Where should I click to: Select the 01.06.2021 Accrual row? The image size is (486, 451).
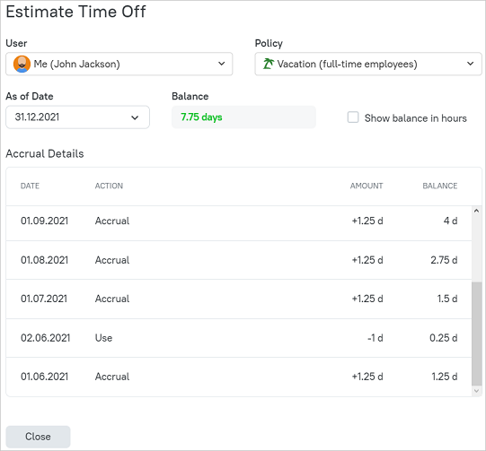[239, 377]
